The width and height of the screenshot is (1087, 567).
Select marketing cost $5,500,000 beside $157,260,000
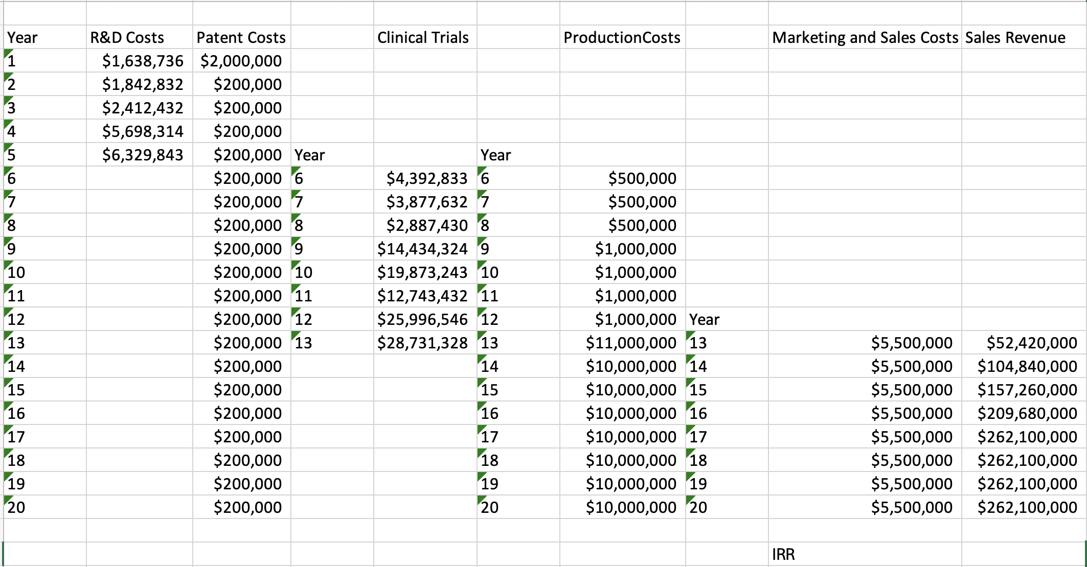click(x=865, y=390)
